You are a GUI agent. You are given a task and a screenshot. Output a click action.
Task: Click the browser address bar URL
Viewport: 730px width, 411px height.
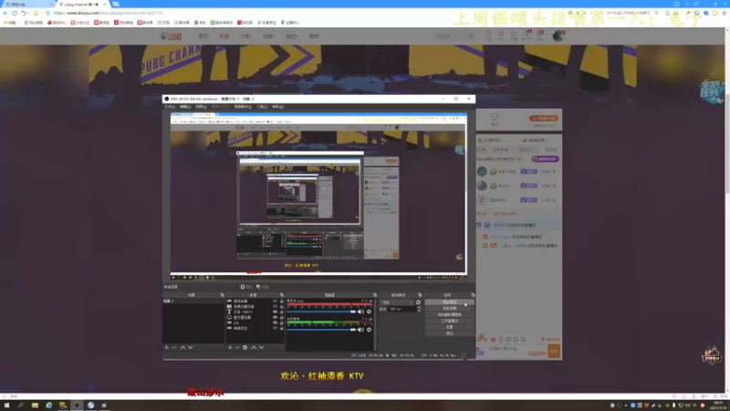tap(107, 13)
